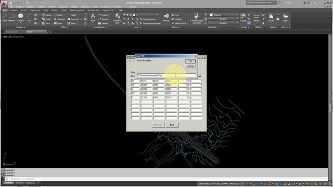Expand the Disegna panel

(21, 28)
